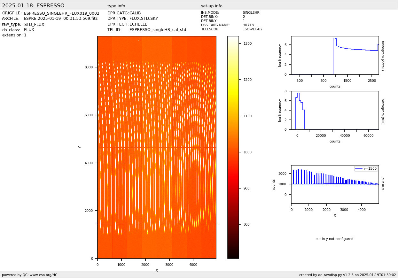The image size is (398, 278).
Task: Click the INS.MODE value SINGLEHR
Action: click(x=251, y=13)
